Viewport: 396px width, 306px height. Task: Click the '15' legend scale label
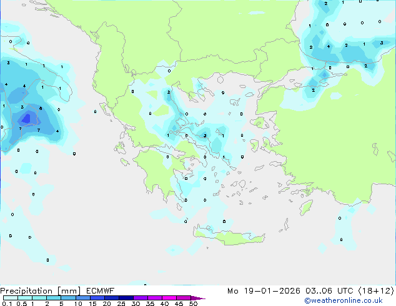(x=92, y=304)
